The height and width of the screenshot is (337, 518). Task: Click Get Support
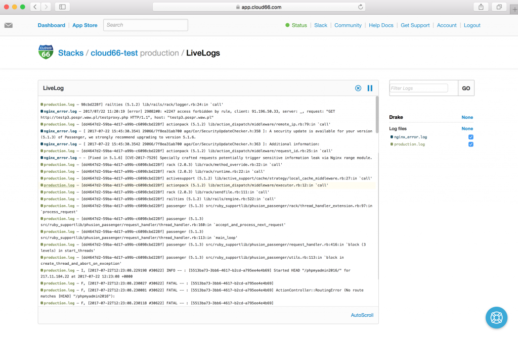coord(415,25)
